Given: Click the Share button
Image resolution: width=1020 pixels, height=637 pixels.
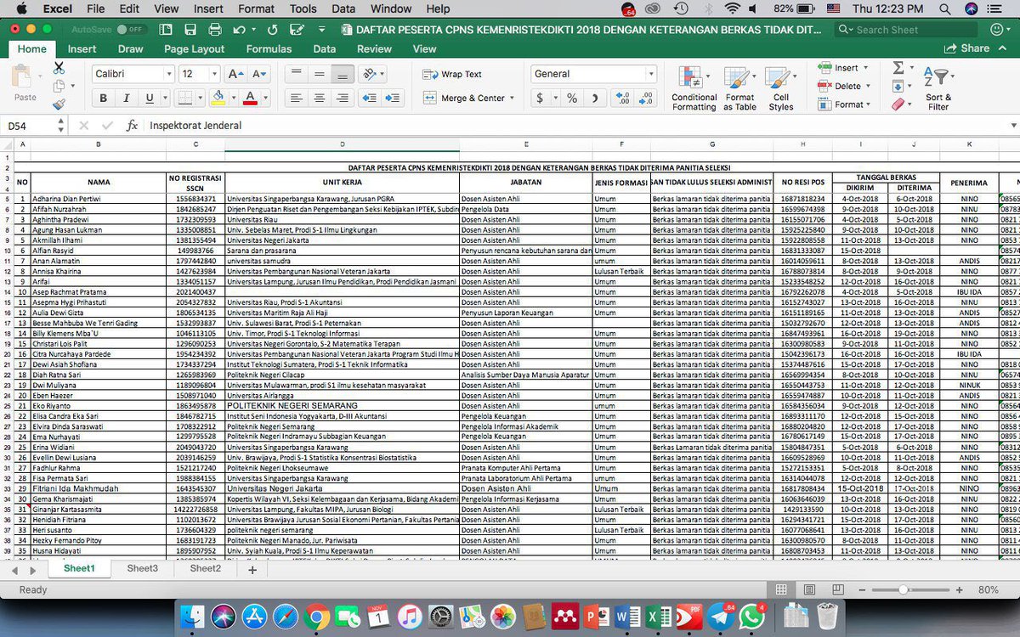Looking at the screenshot, I should pos(966,48).
